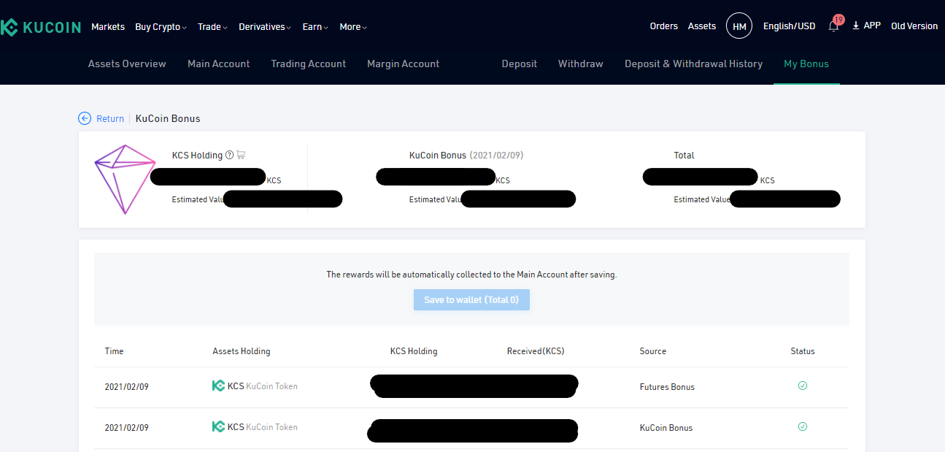
Task: Click the HM profile avatar
Action: click(739, 26)
